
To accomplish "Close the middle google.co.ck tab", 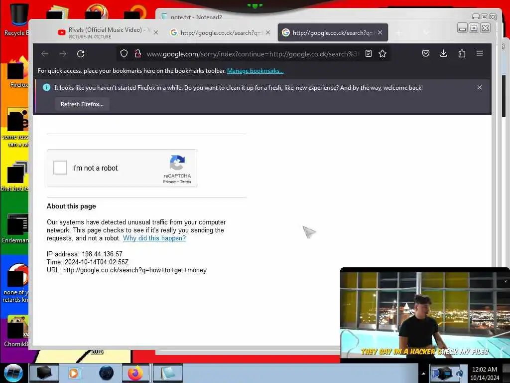I will click(x=267, y=32).
